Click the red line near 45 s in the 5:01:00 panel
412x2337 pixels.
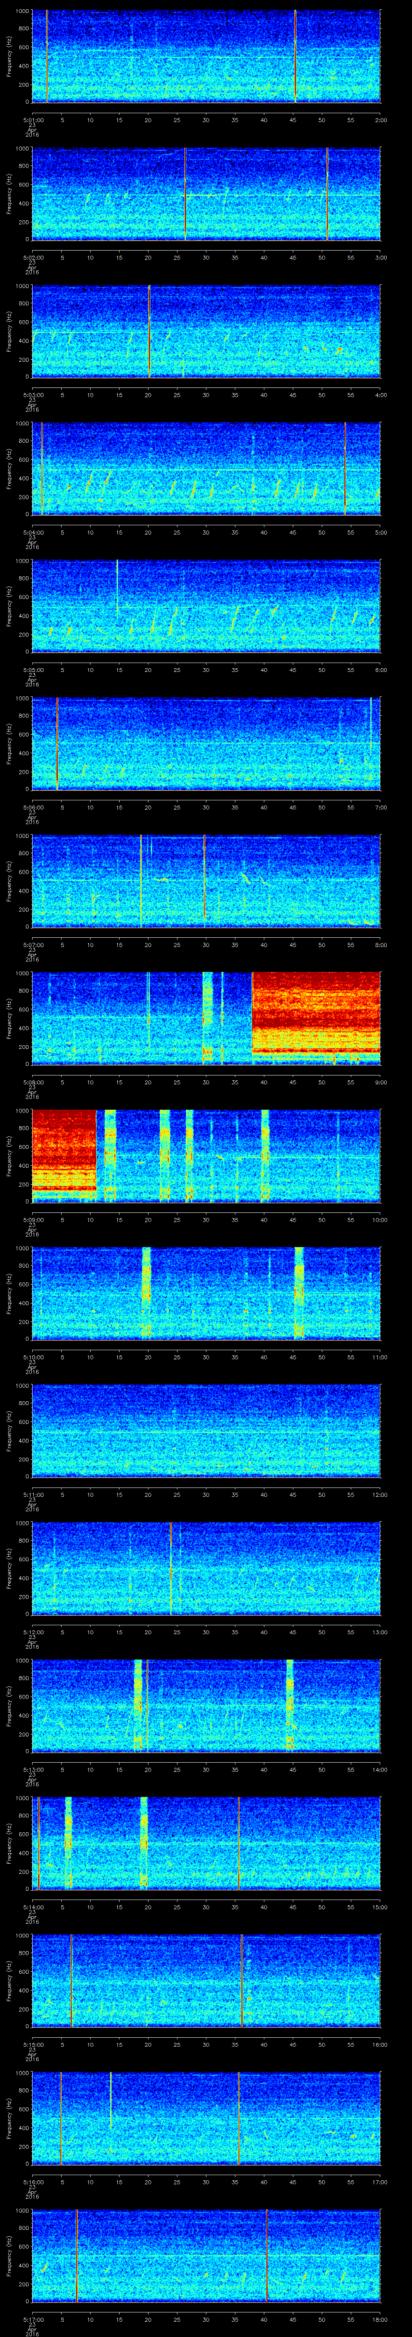click(295, 56)
